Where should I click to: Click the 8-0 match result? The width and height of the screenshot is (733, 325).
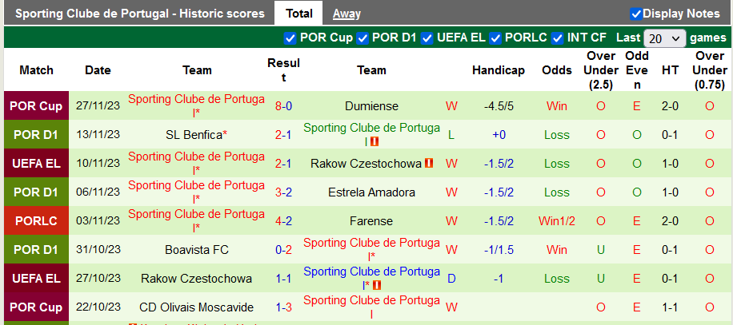coord(283,106)
